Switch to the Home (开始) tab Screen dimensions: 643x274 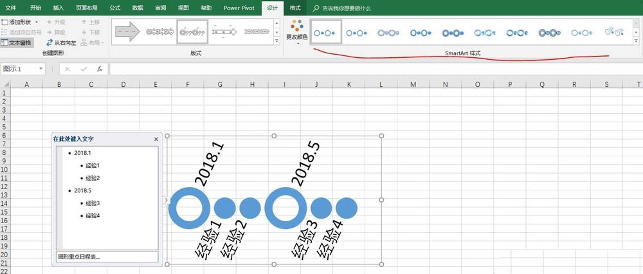pyautogui.click(x=35, y=8)
